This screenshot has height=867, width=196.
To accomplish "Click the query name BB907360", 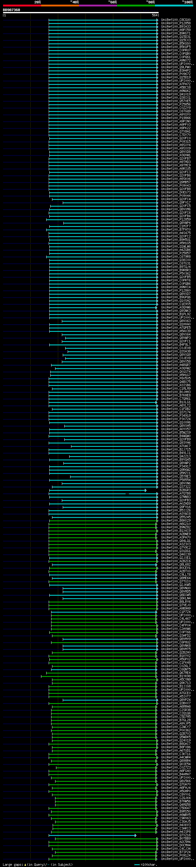I will click(11, 10).
